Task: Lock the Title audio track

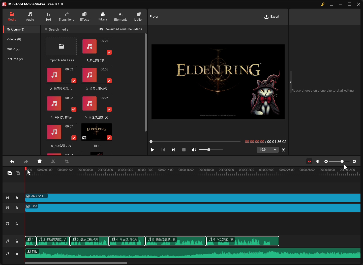Action: click(x=17, y=253)
